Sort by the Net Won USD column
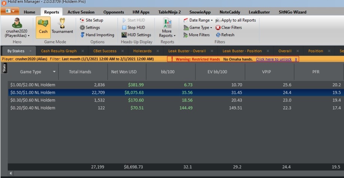Screen dimensions: 344x178 click(124, 72)
